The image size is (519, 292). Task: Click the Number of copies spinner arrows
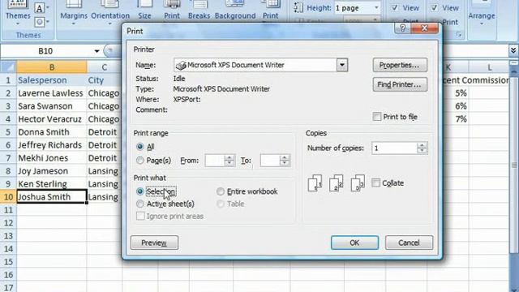422,148
